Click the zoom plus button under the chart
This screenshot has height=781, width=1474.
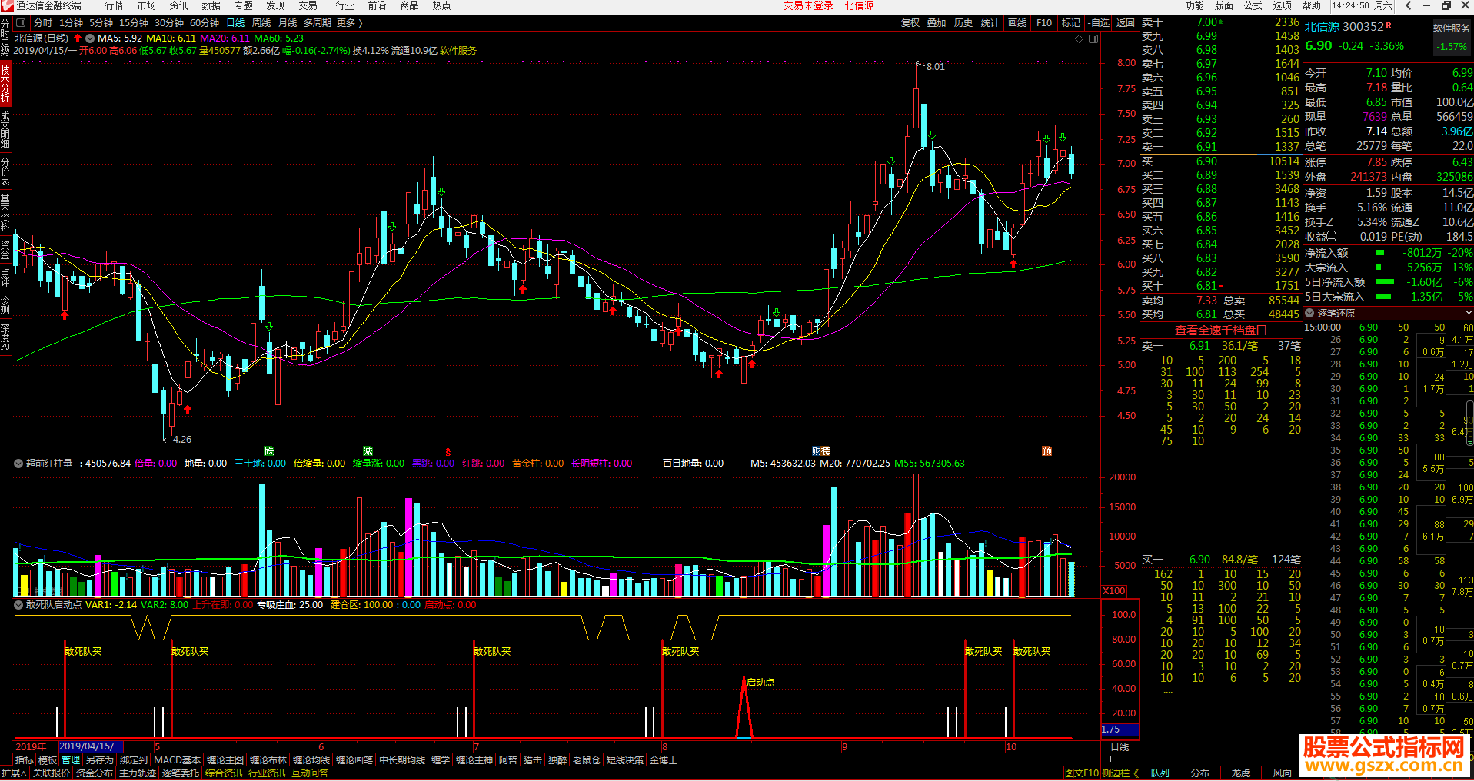coord(1110,759)
